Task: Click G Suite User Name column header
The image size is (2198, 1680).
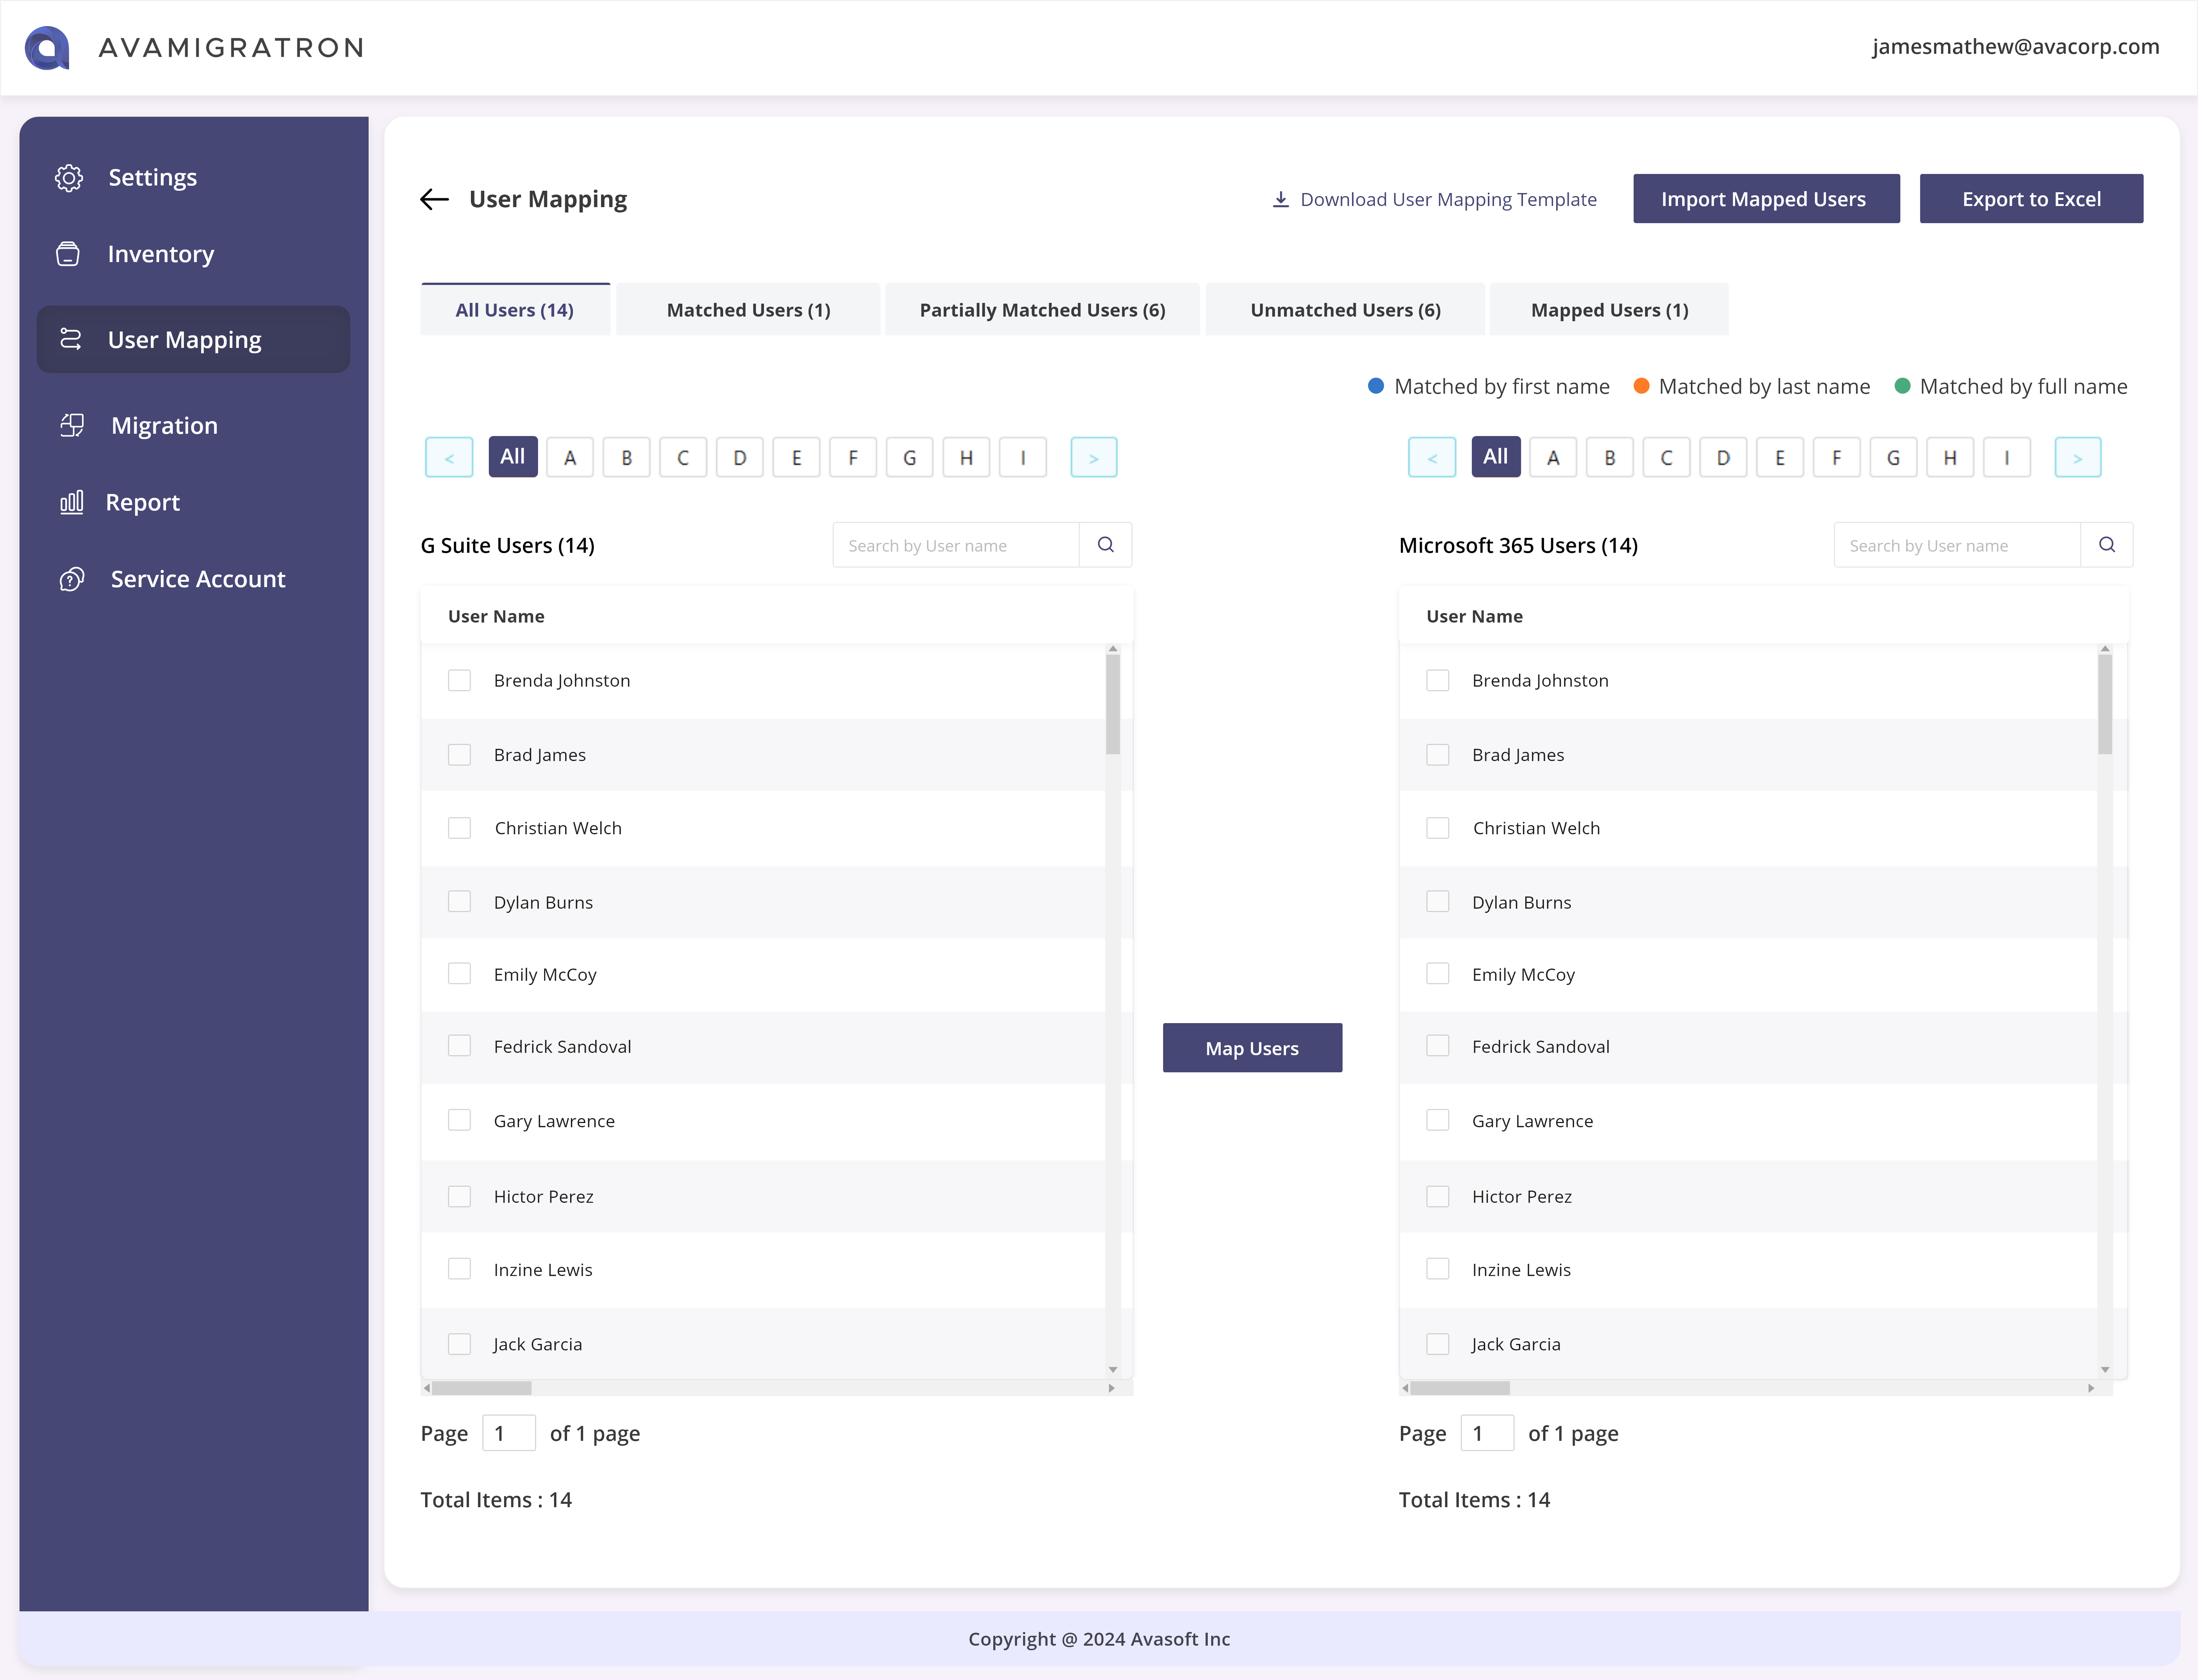Action: point(496,616)
